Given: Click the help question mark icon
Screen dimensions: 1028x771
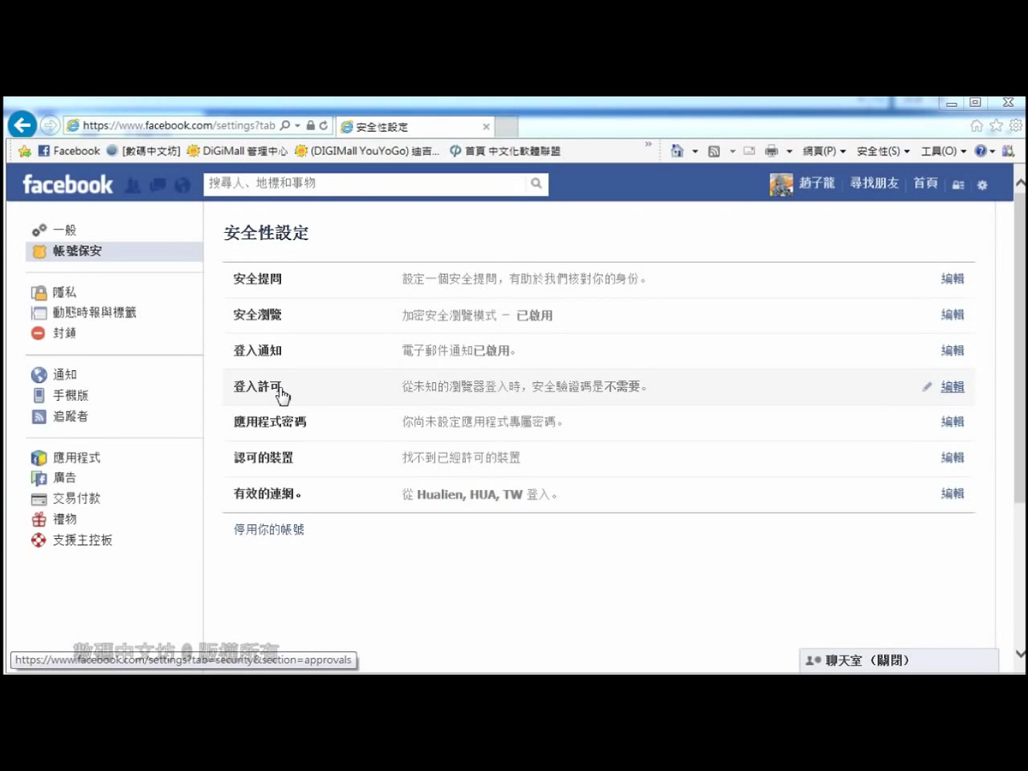Looking at the screenshot, I should [981, 151].
